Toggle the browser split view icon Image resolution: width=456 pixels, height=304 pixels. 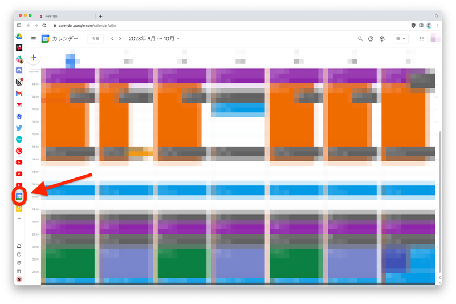coord(19,26)
